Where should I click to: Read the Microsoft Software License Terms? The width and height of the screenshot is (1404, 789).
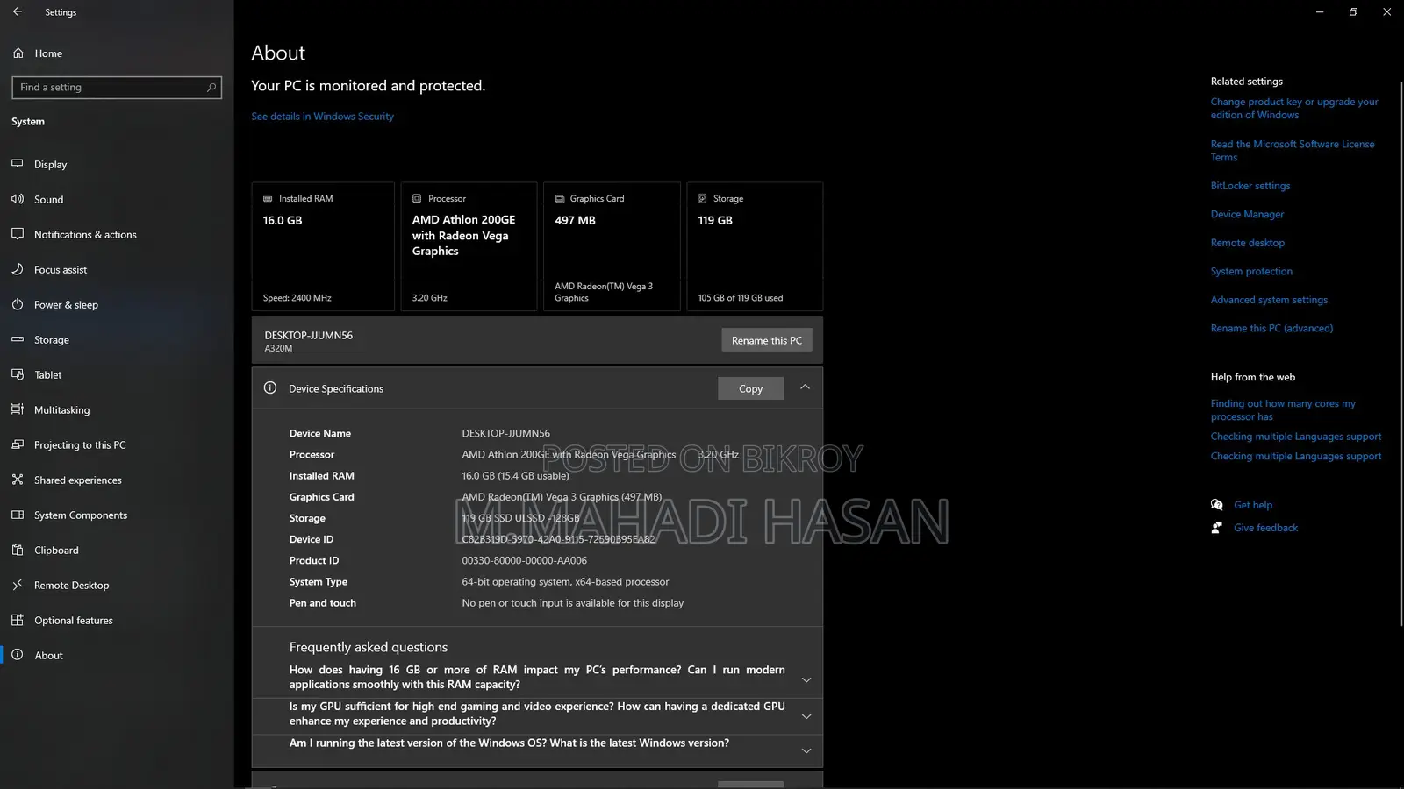point(1293,151)
